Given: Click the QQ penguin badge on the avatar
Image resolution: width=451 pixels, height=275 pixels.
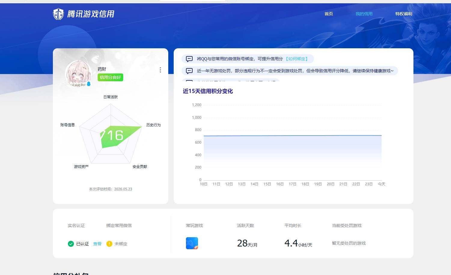Looking at the screenshot, I should tap(89, 84).
